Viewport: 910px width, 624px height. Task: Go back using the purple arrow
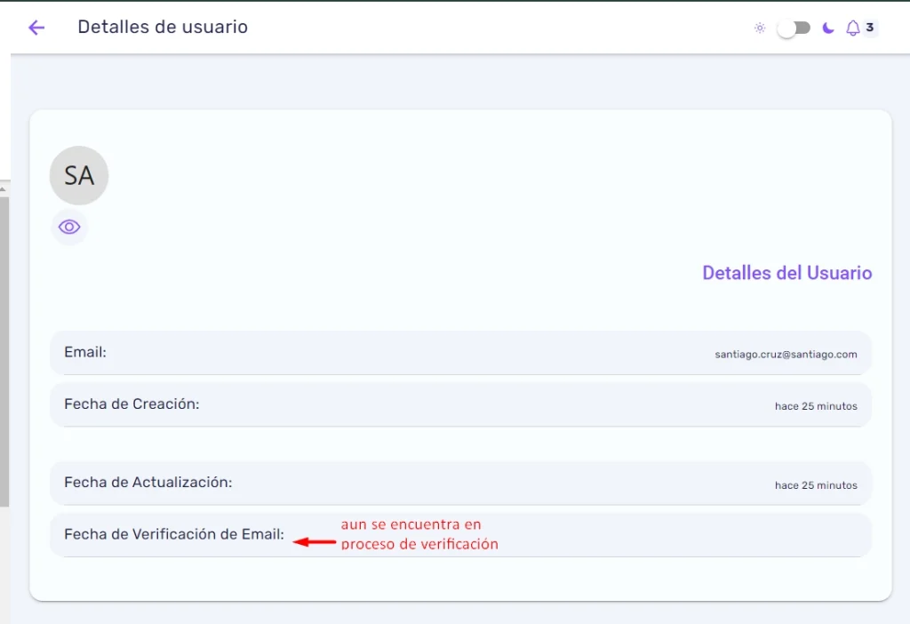point(36,28)
